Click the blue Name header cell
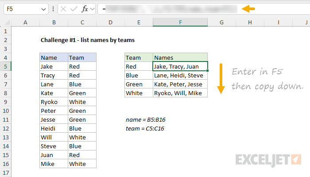 pos(54,58)
